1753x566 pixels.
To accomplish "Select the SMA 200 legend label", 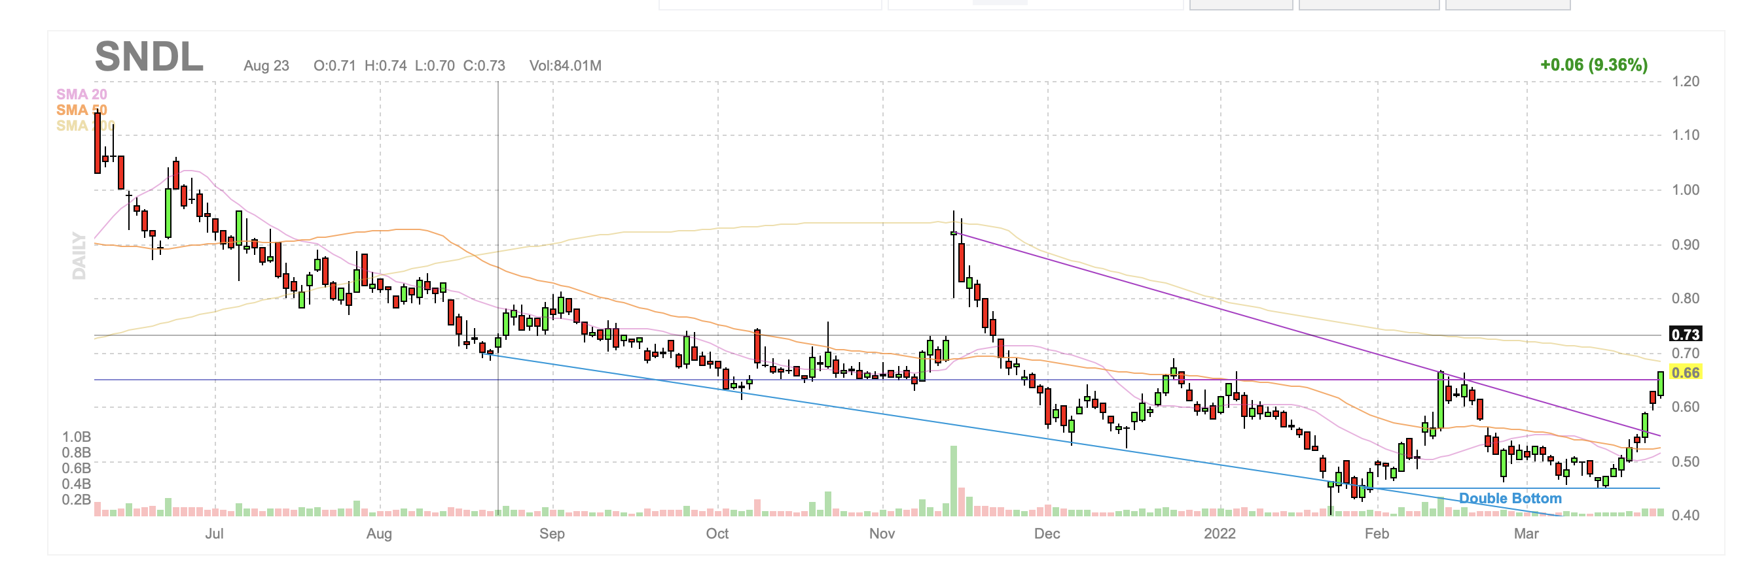I will 86,125.
